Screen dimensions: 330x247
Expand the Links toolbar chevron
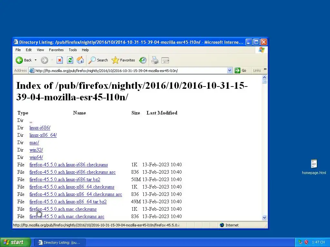[265, 69]
